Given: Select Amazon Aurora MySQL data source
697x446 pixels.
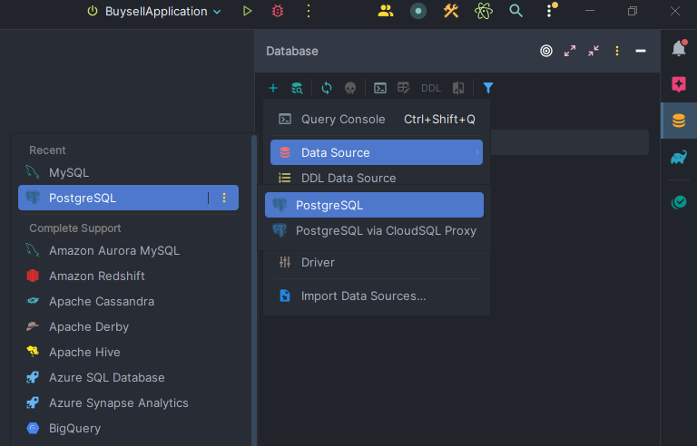Looking at the screenshot, I should tap(129, 250).
